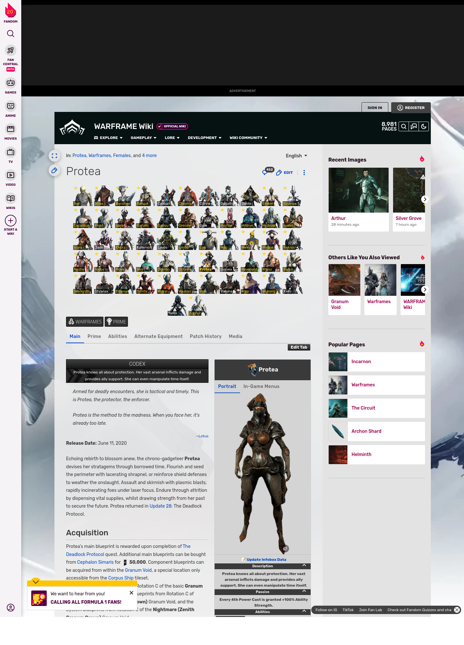
Task: Open the Update 28 link
Action: [160, 506]
